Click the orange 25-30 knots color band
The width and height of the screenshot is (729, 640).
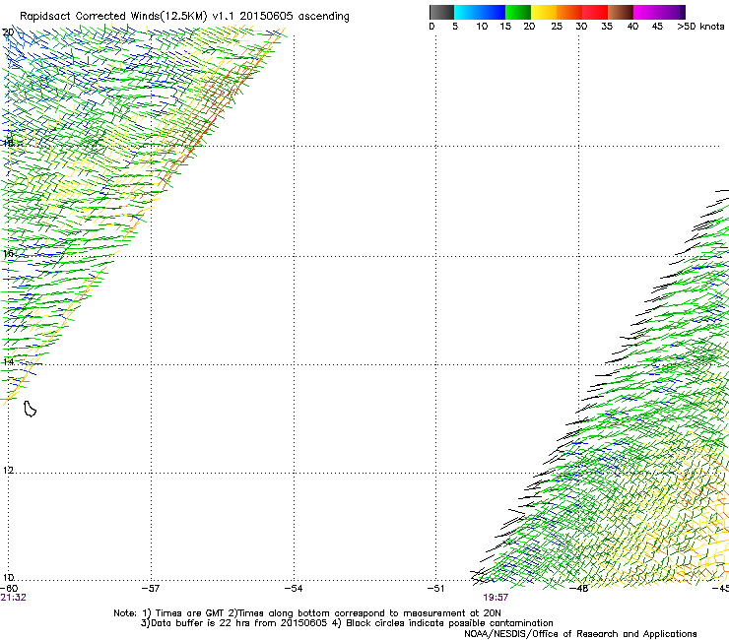click(x=568, y=12)
